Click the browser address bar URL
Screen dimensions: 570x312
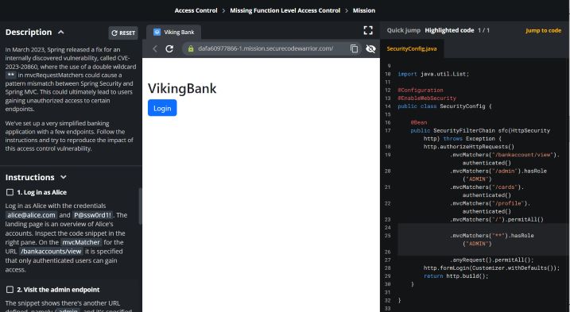coord(266,48)
